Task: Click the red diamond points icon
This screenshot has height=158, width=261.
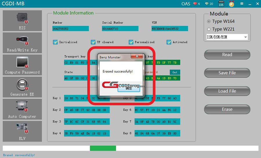Action: click(195, 4)
